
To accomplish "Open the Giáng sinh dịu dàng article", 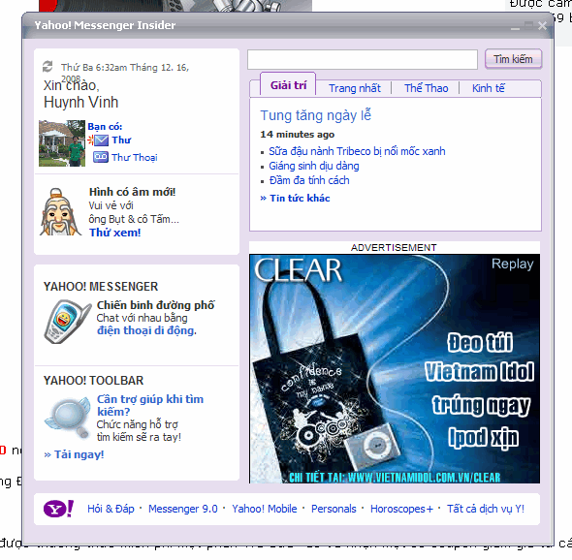I will pos(314,166).
